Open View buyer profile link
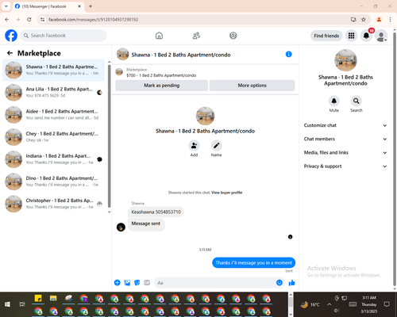This screenshot has height=317, width=397. pos(227,193)
